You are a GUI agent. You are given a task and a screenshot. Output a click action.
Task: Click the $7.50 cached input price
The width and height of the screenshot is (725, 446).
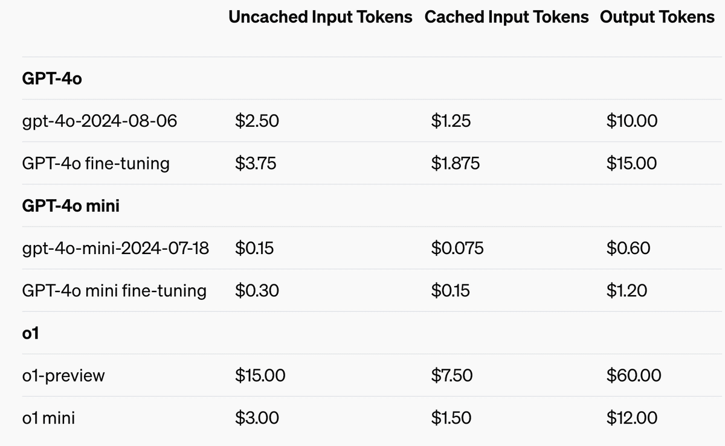click(451, 375)
